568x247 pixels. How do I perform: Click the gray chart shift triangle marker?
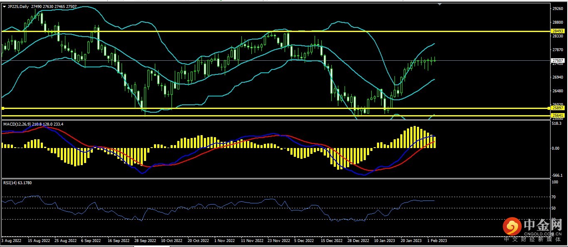click(440, 5)
